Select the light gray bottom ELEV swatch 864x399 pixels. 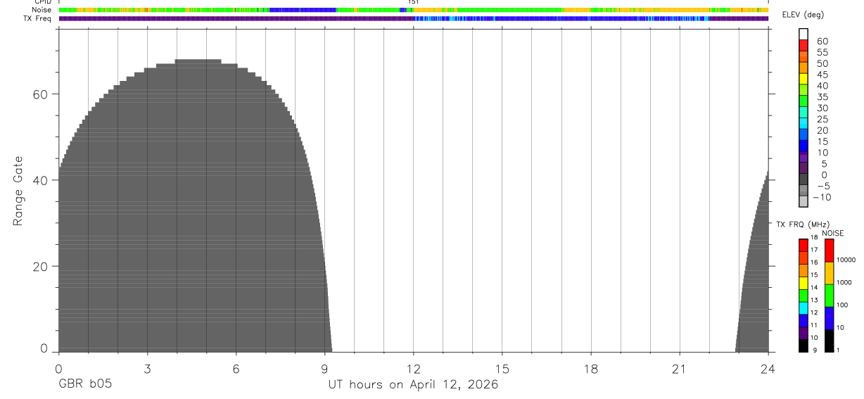coord(803,201)
